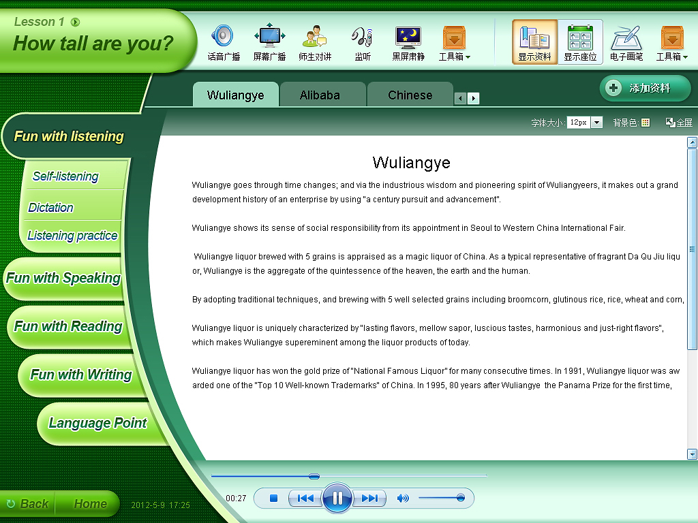The height and width of the screenshot is (523, 698).
Task: Expand the rightmost toolbox dropdown
Action: [671, 42]
